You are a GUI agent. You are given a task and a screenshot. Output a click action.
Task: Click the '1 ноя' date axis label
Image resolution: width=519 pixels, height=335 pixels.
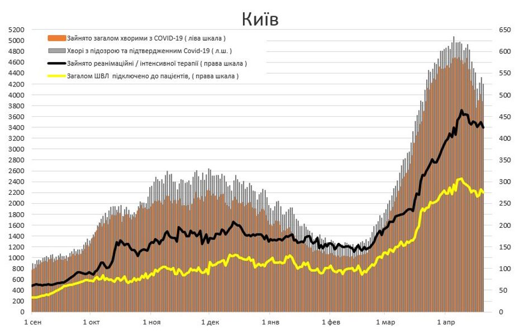(152, 323)
